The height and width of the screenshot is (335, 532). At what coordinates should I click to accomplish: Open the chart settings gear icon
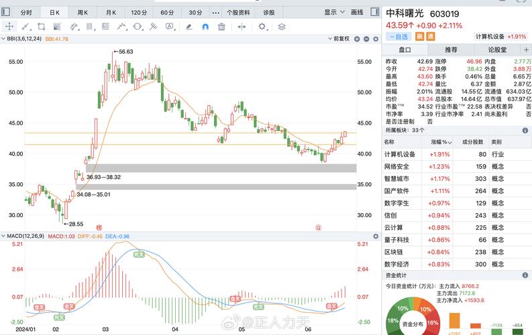point(262,27)
